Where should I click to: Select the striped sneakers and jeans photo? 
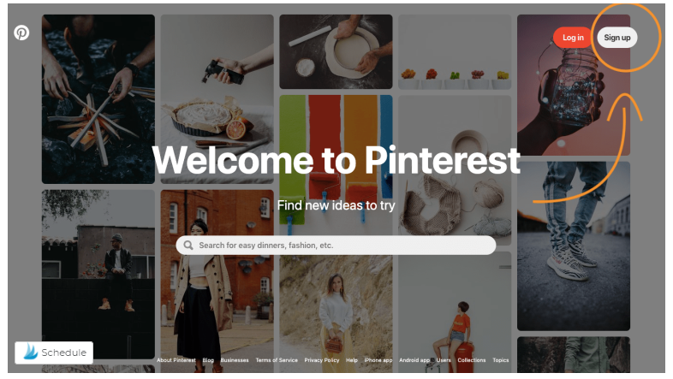(574, 246)
